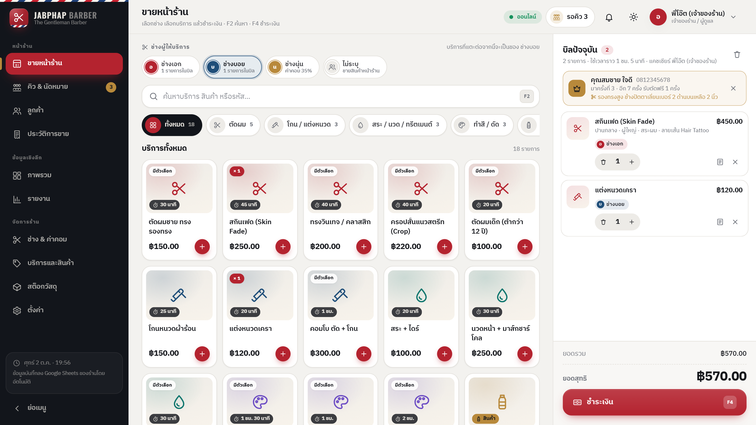Viewport: 756px width, 425px height.
Task: Open the note icon for แต่งหนวดเครา bill line
Action: (720, 222)
